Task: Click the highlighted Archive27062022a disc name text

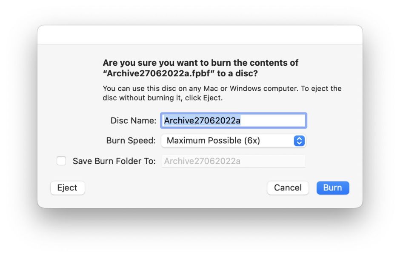Action: (202, 121)
